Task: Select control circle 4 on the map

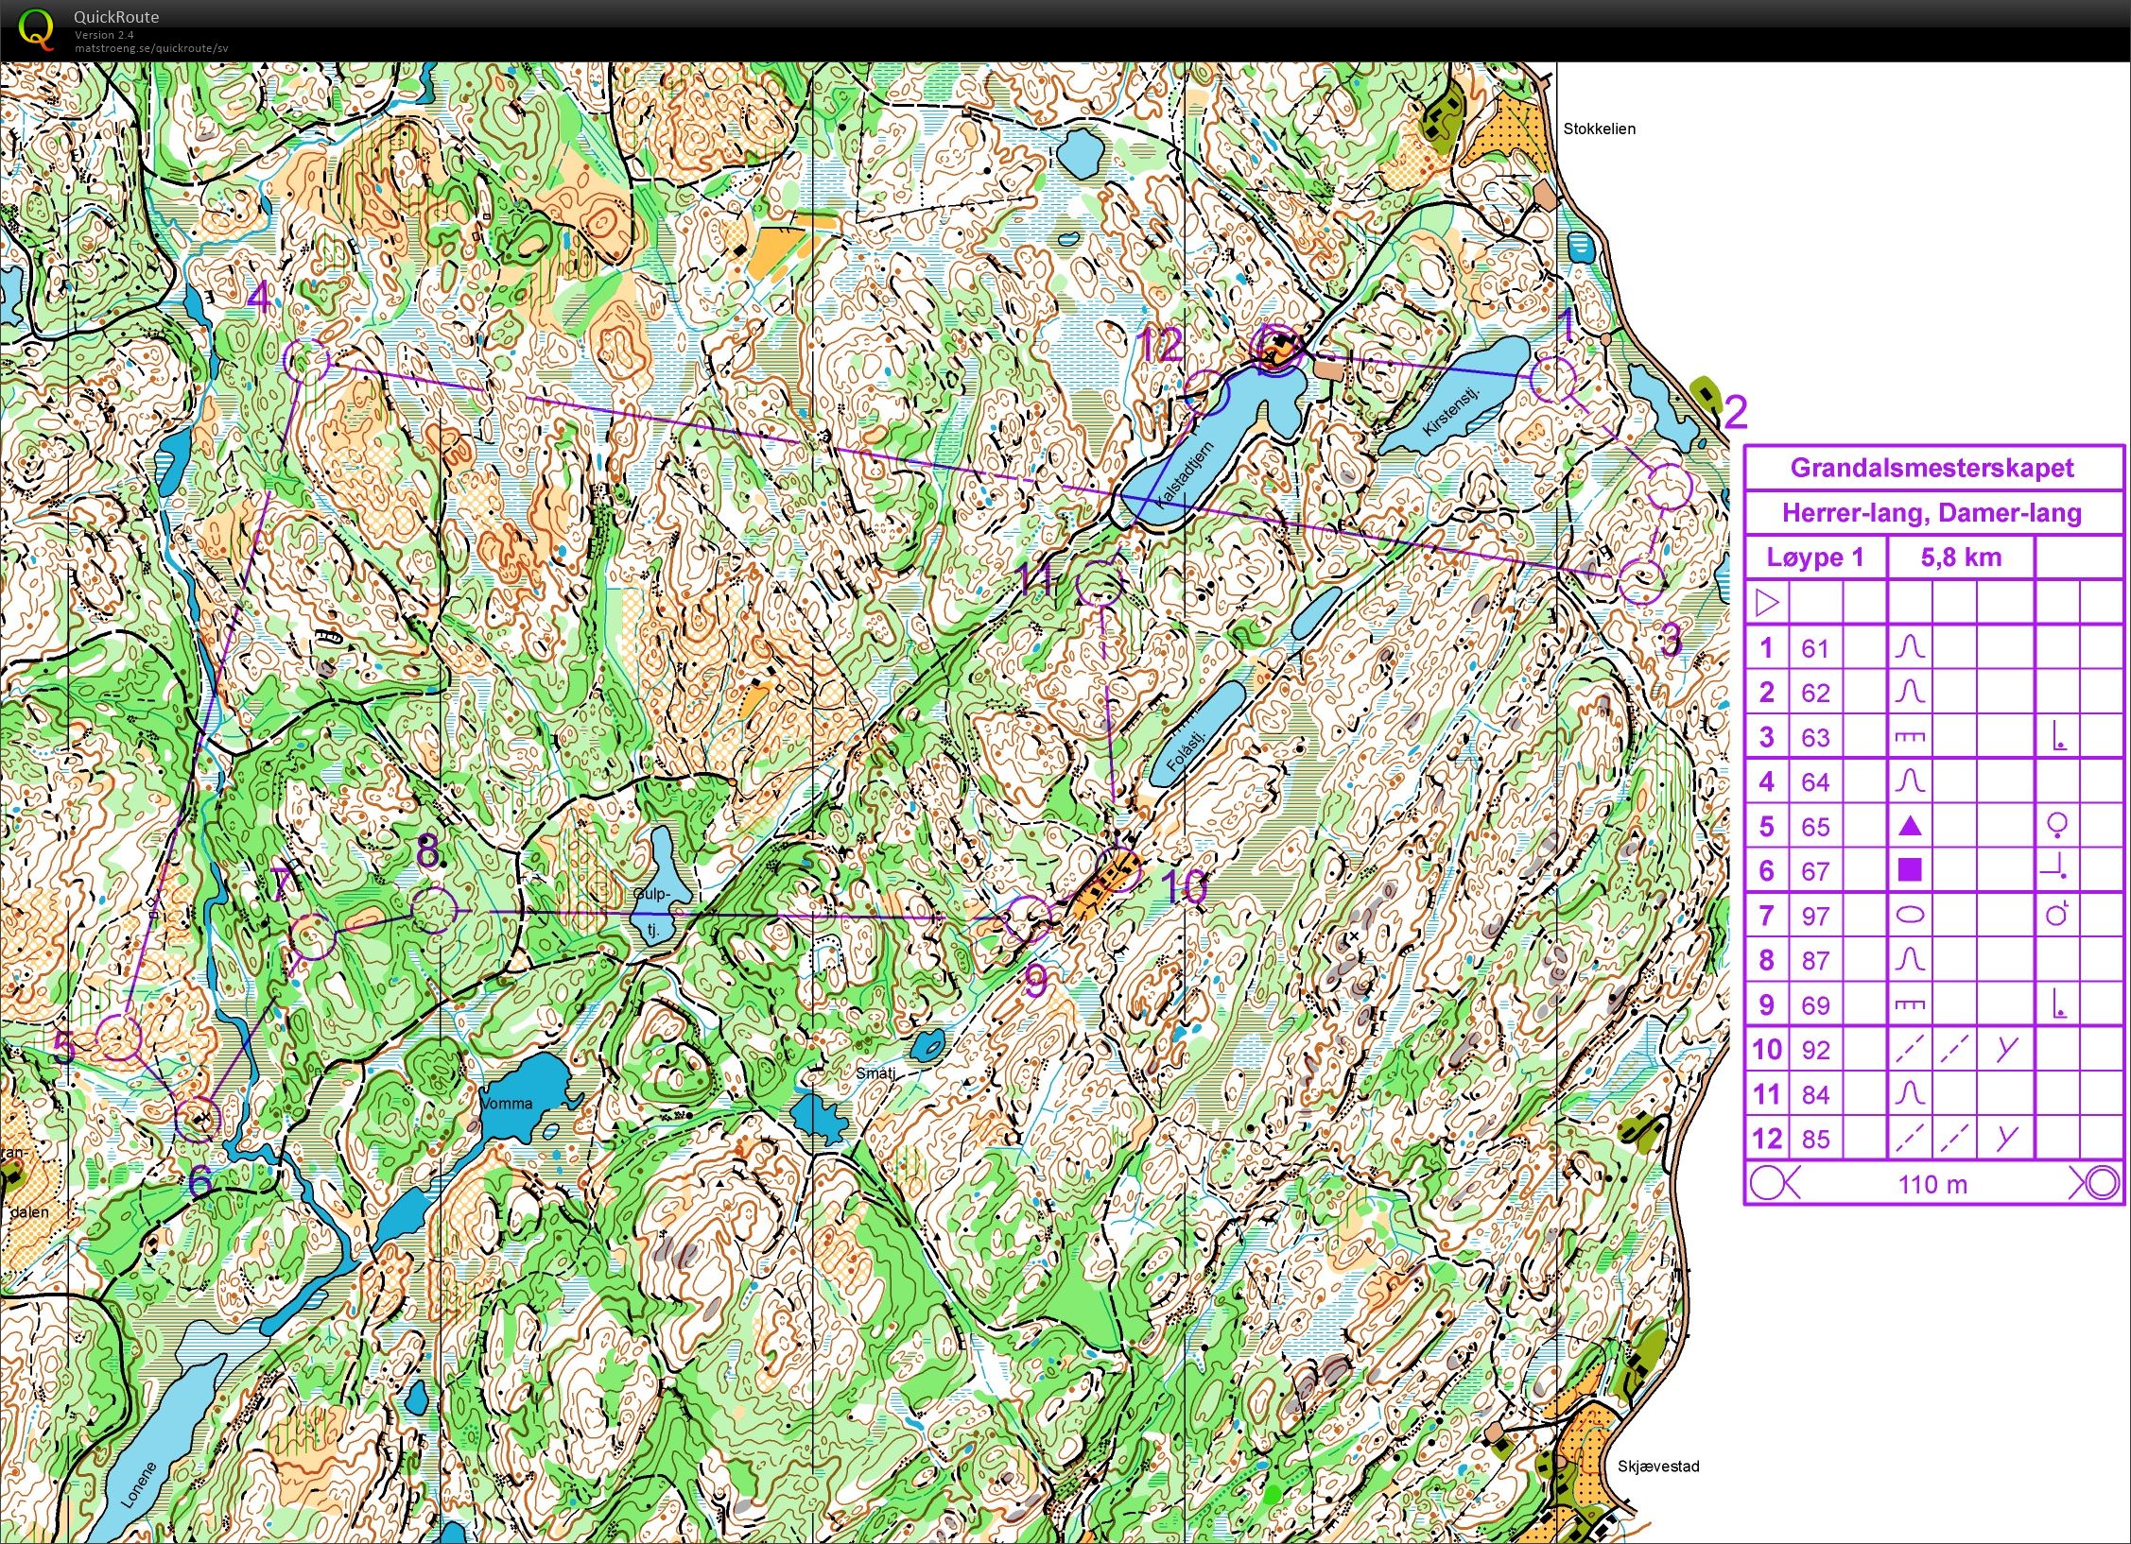Action: pos(306,360)
